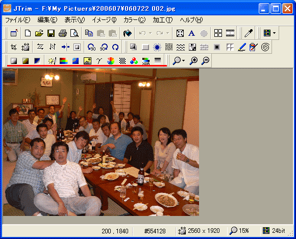Click on the group photo canvas
Viewport: 296px width, 239px height.
pyautogui.click(x=101, y=142)
